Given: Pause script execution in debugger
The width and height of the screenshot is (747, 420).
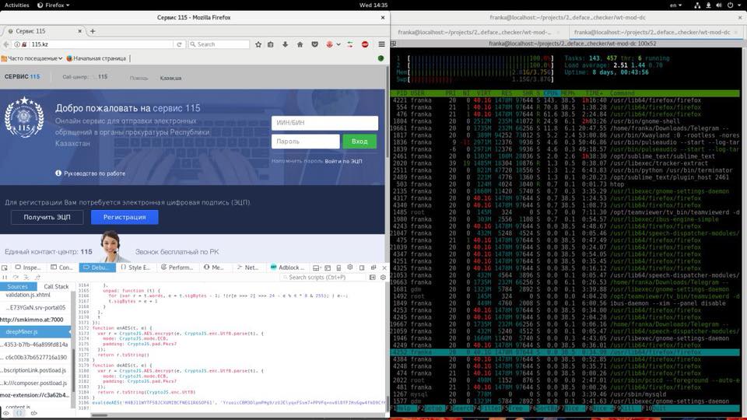Looking at the screenshot, I should [5, 277].
